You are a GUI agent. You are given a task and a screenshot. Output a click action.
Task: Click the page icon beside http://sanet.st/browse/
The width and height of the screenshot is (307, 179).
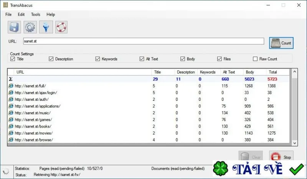(x=11, y=140)
